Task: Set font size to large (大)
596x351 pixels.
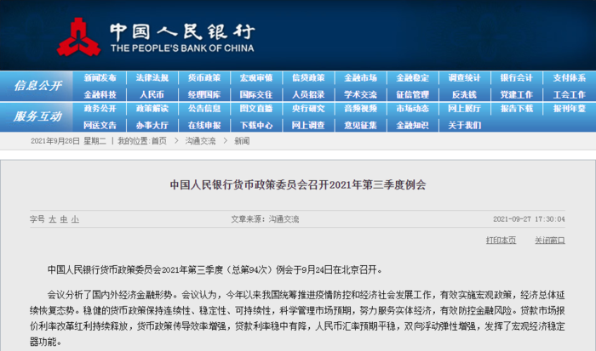Action: [52, 219]
